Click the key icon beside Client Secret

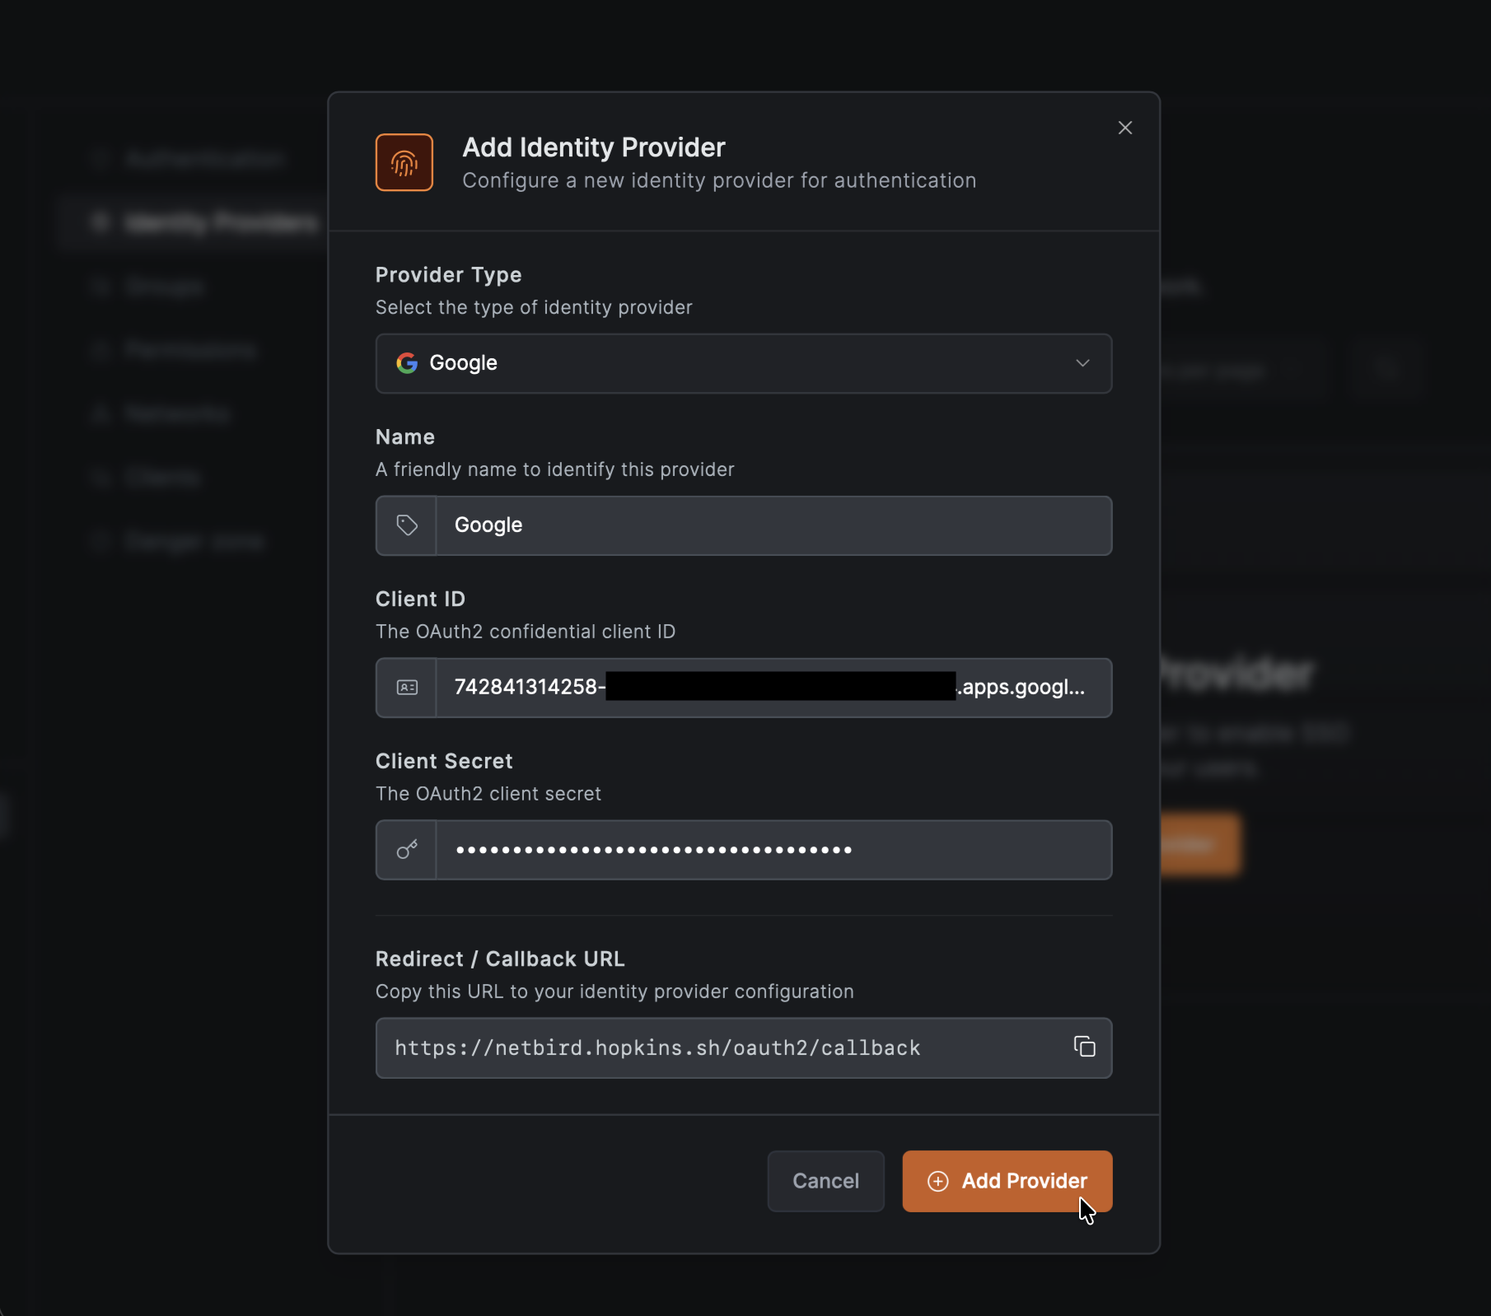click(x=407, y=850)
